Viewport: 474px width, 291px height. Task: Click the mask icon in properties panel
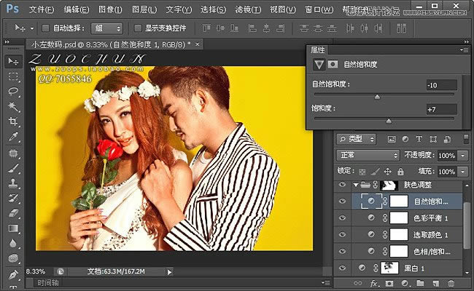pos(333,64)
